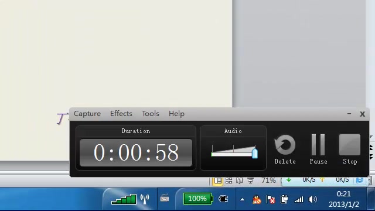375x211 pixels.
Task: Open the taskbar clock showing 0:21
Action: 344,199
